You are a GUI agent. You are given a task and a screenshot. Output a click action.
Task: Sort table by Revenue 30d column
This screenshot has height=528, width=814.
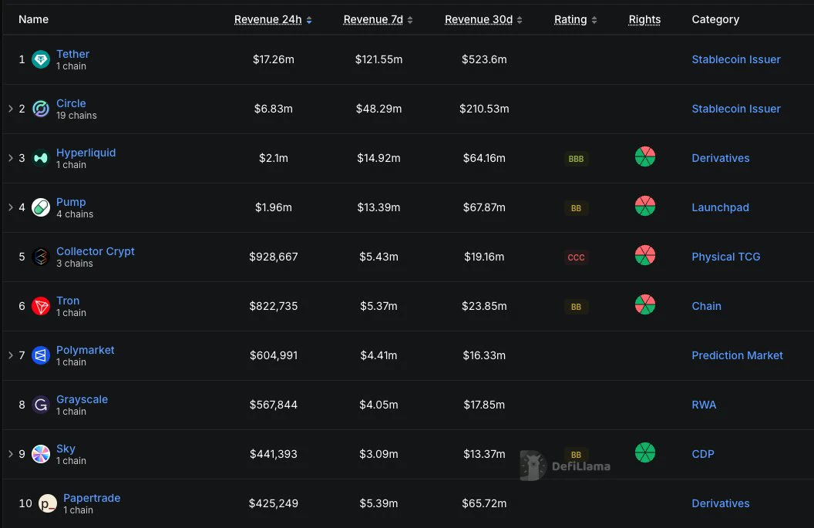click(483, 20)
